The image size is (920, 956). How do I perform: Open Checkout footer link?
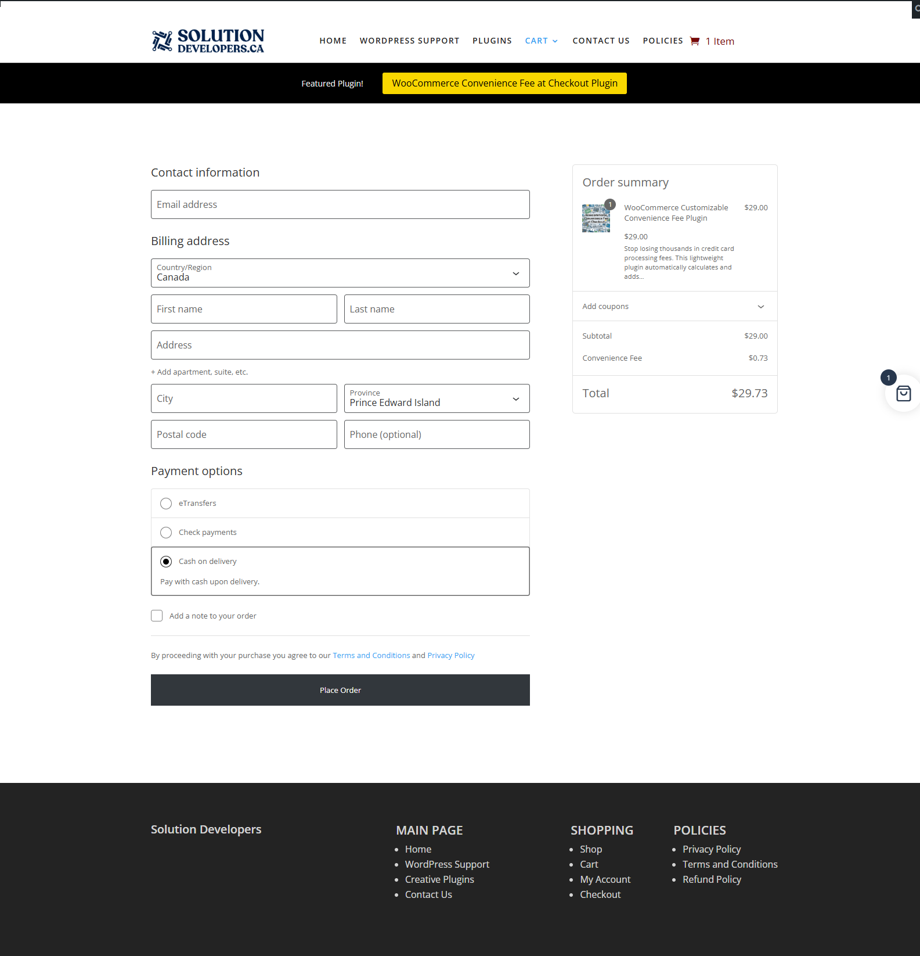(x=600, y=894)
